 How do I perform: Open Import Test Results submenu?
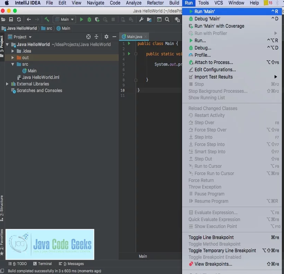(232, 77)
